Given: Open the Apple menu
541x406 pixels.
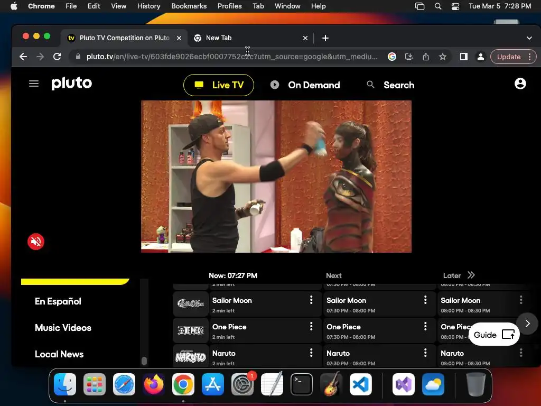Looking at the screenshot, I should (x=14, y=6).
